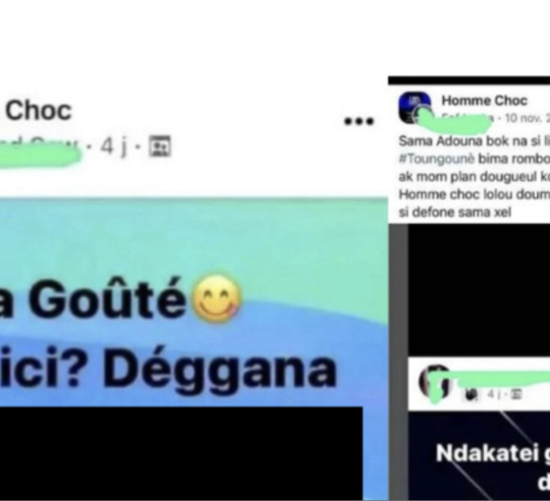Click the 10 nov. post timestamp
The width and height of the screenshot is (550, 501).
(x=527, y=118)
